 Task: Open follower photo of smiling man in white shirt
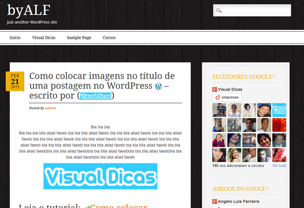tap(264, 125)
